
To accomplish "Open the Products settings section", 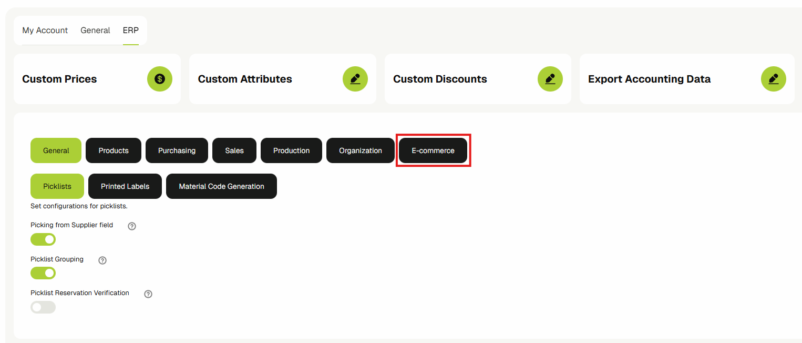I will 114,150.
